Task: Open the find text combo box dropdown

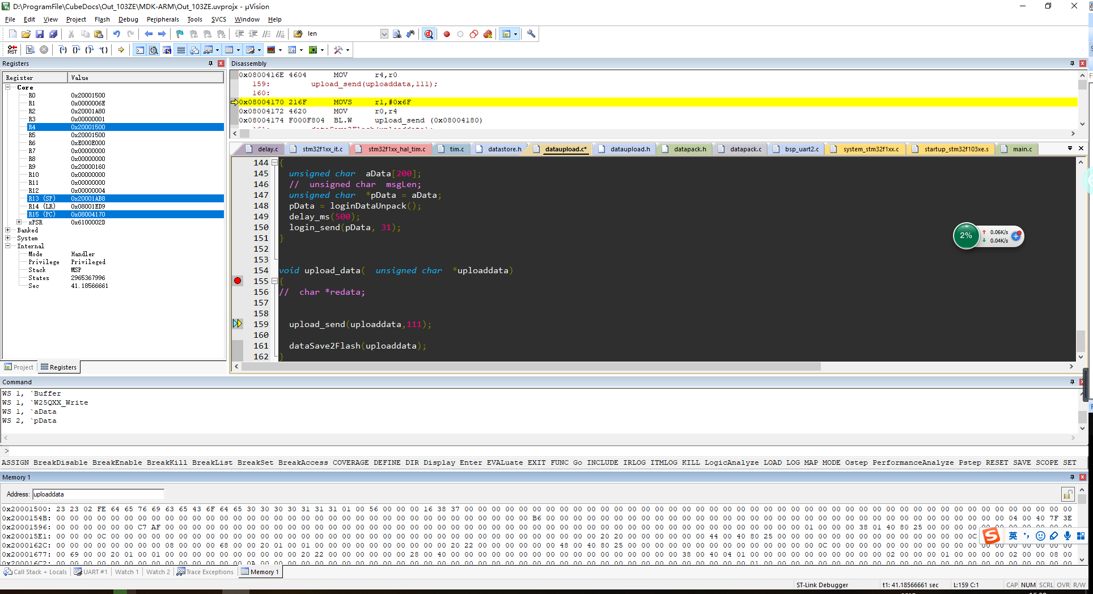Action: tap(384, 34)
